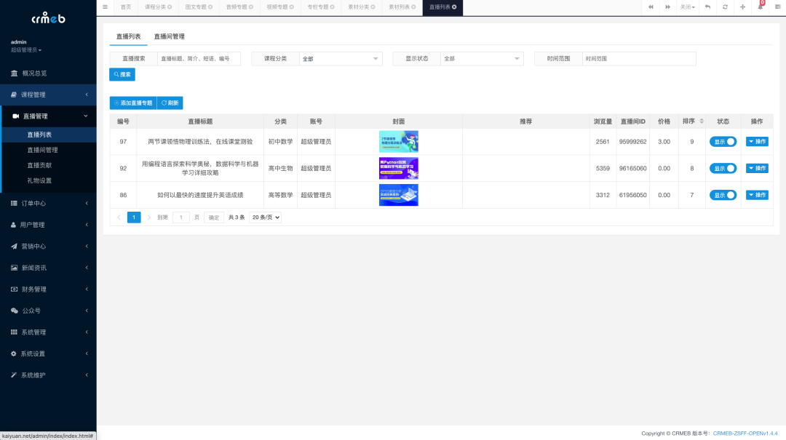Toggle the sidebar hamburger menu icon

click(105, 7)
